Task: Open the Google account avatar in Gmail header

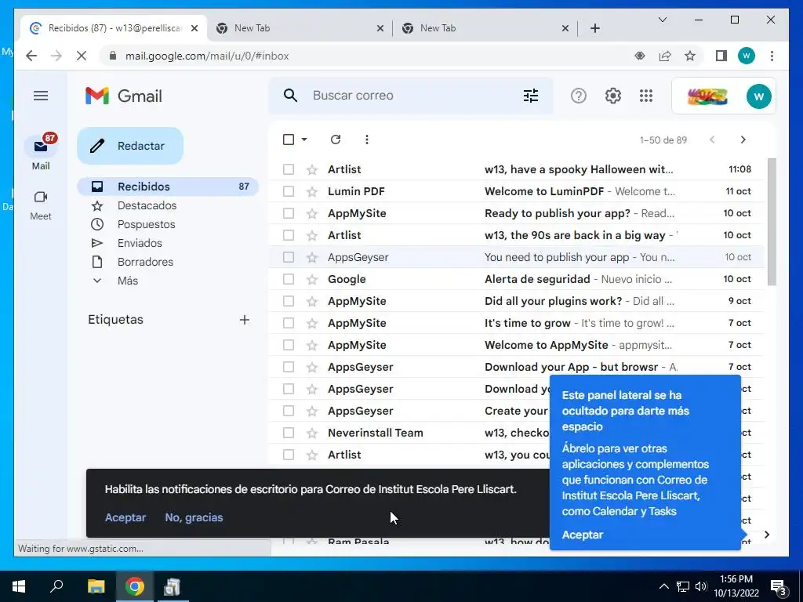Action: [x=758, y=96]
